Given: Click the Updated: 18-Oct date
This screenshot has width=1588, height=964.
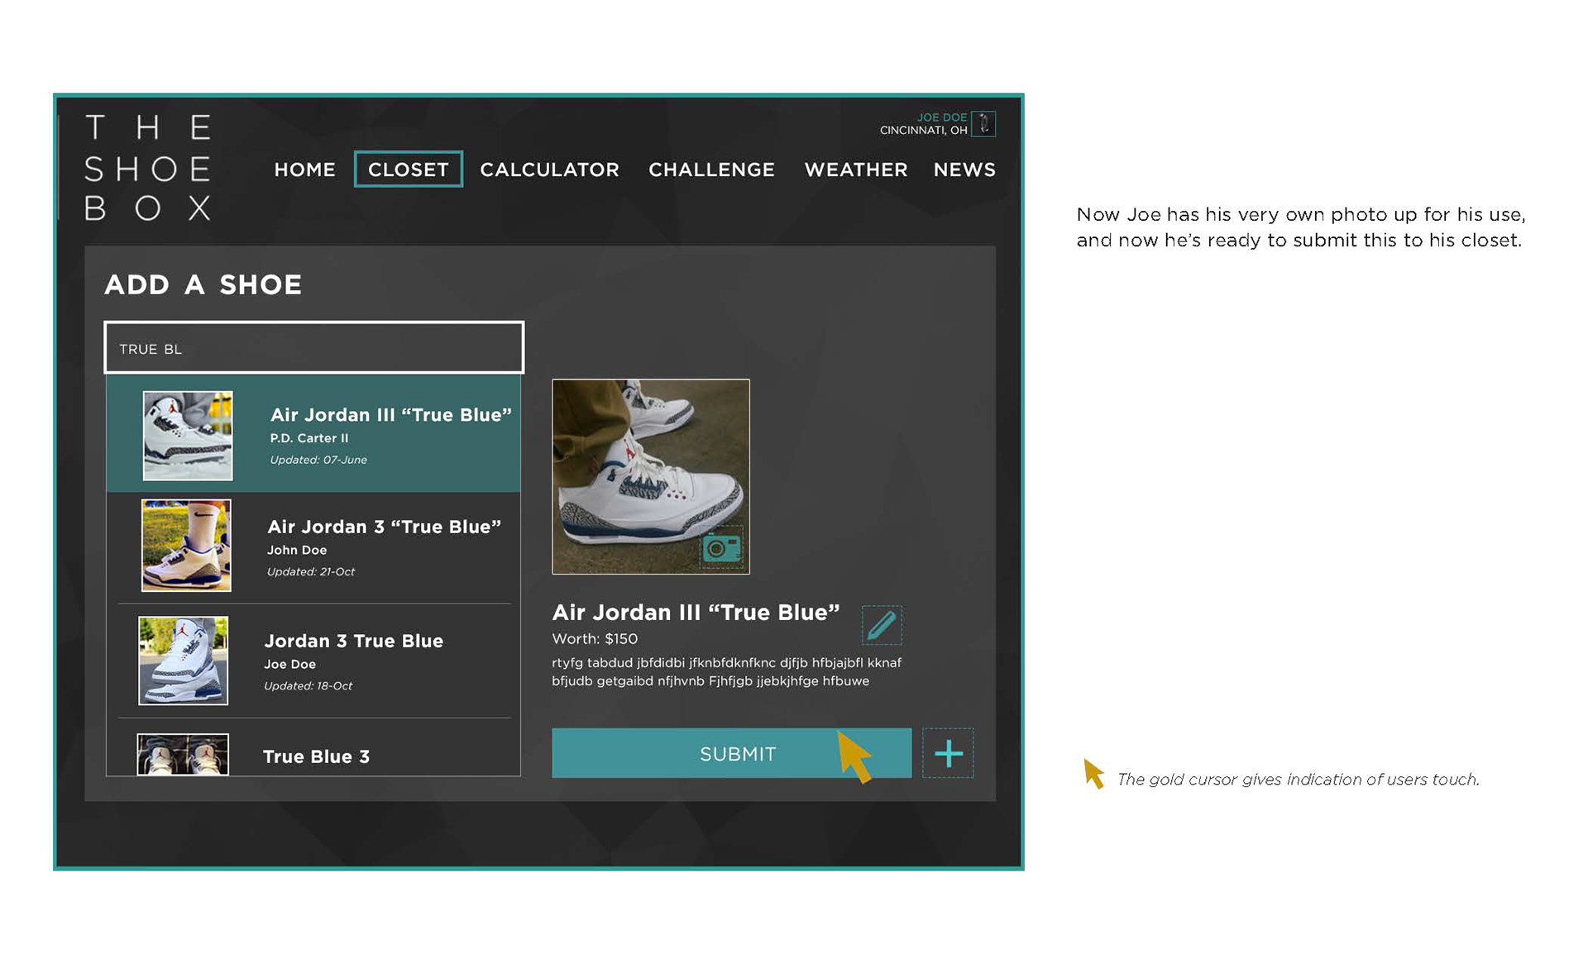Looking at the screenshot, I should (308, 686).
